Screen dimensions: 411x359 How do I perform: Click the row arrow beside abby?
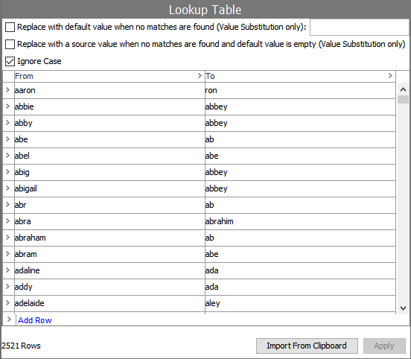pos(7,123)
